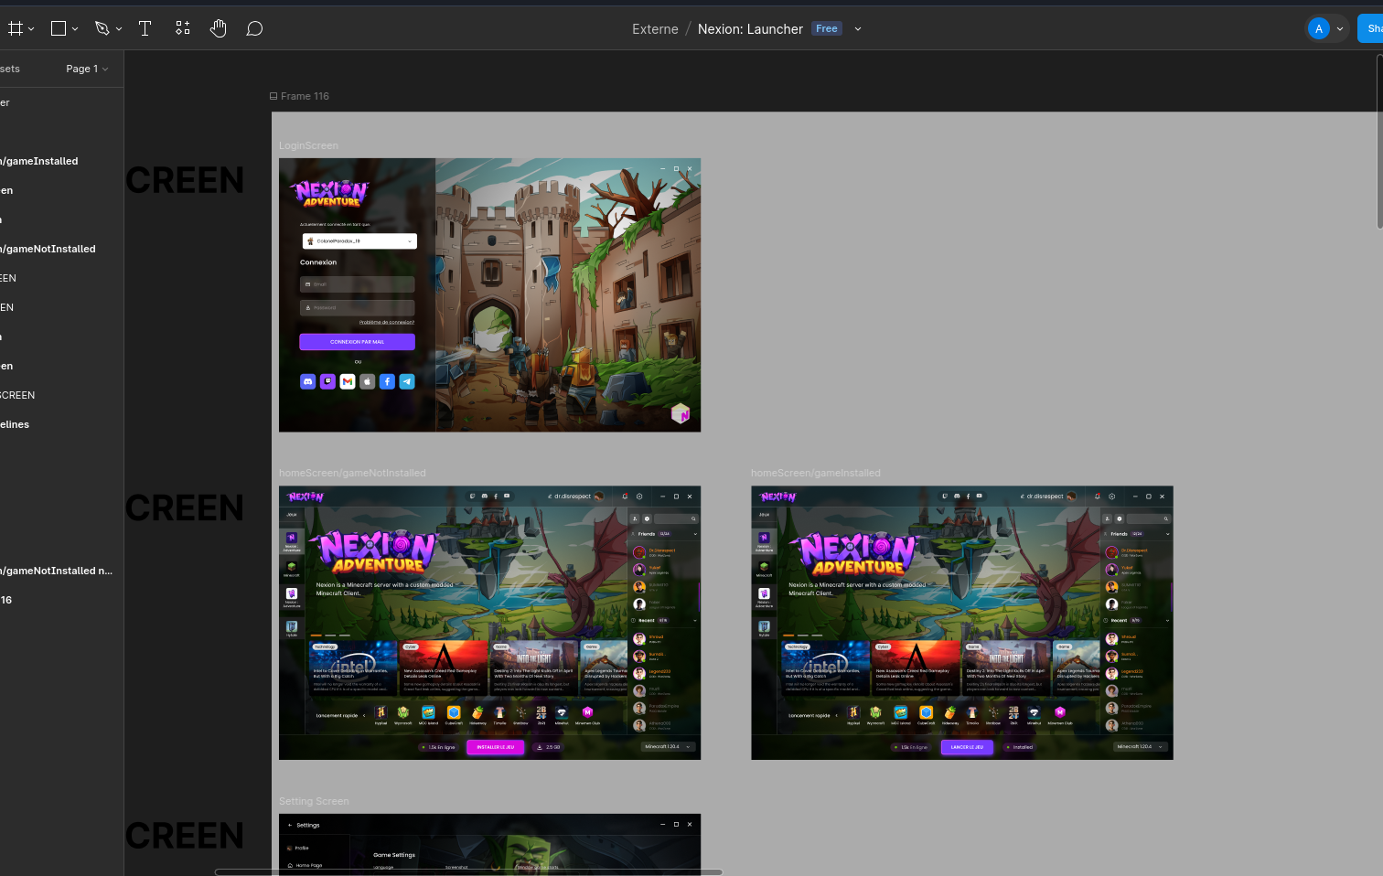Click the Gmail icon on the LoginScreen design
This screenshot has width=1383, height=876.
(348, 381)
